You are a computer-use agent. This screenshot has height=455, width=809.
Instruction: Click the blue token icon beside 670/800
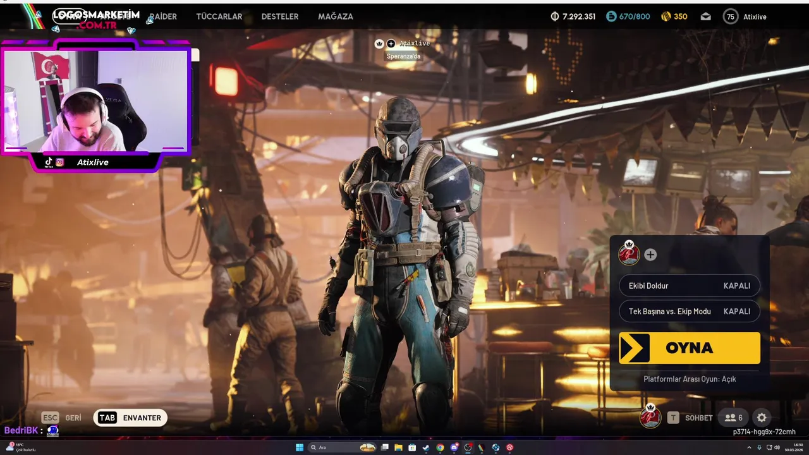pyautogui.click(x=611, y=16)
